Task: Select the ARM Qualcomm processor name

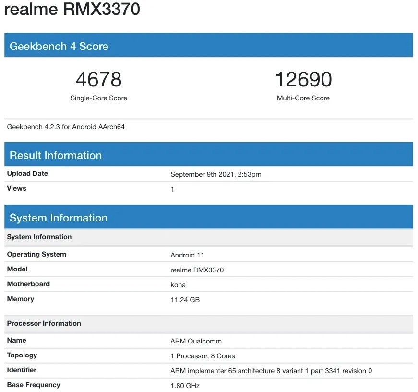Action: (x=196, y=341)
